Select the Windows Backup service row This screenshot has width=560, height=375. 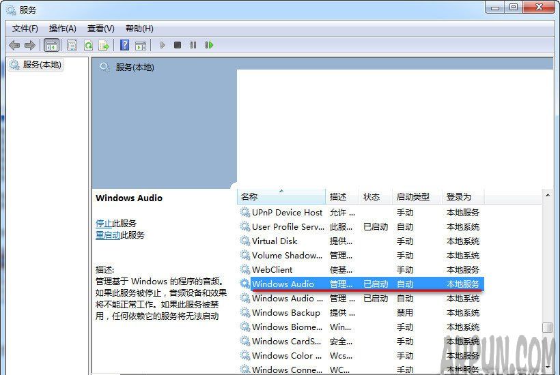[285, 312]
